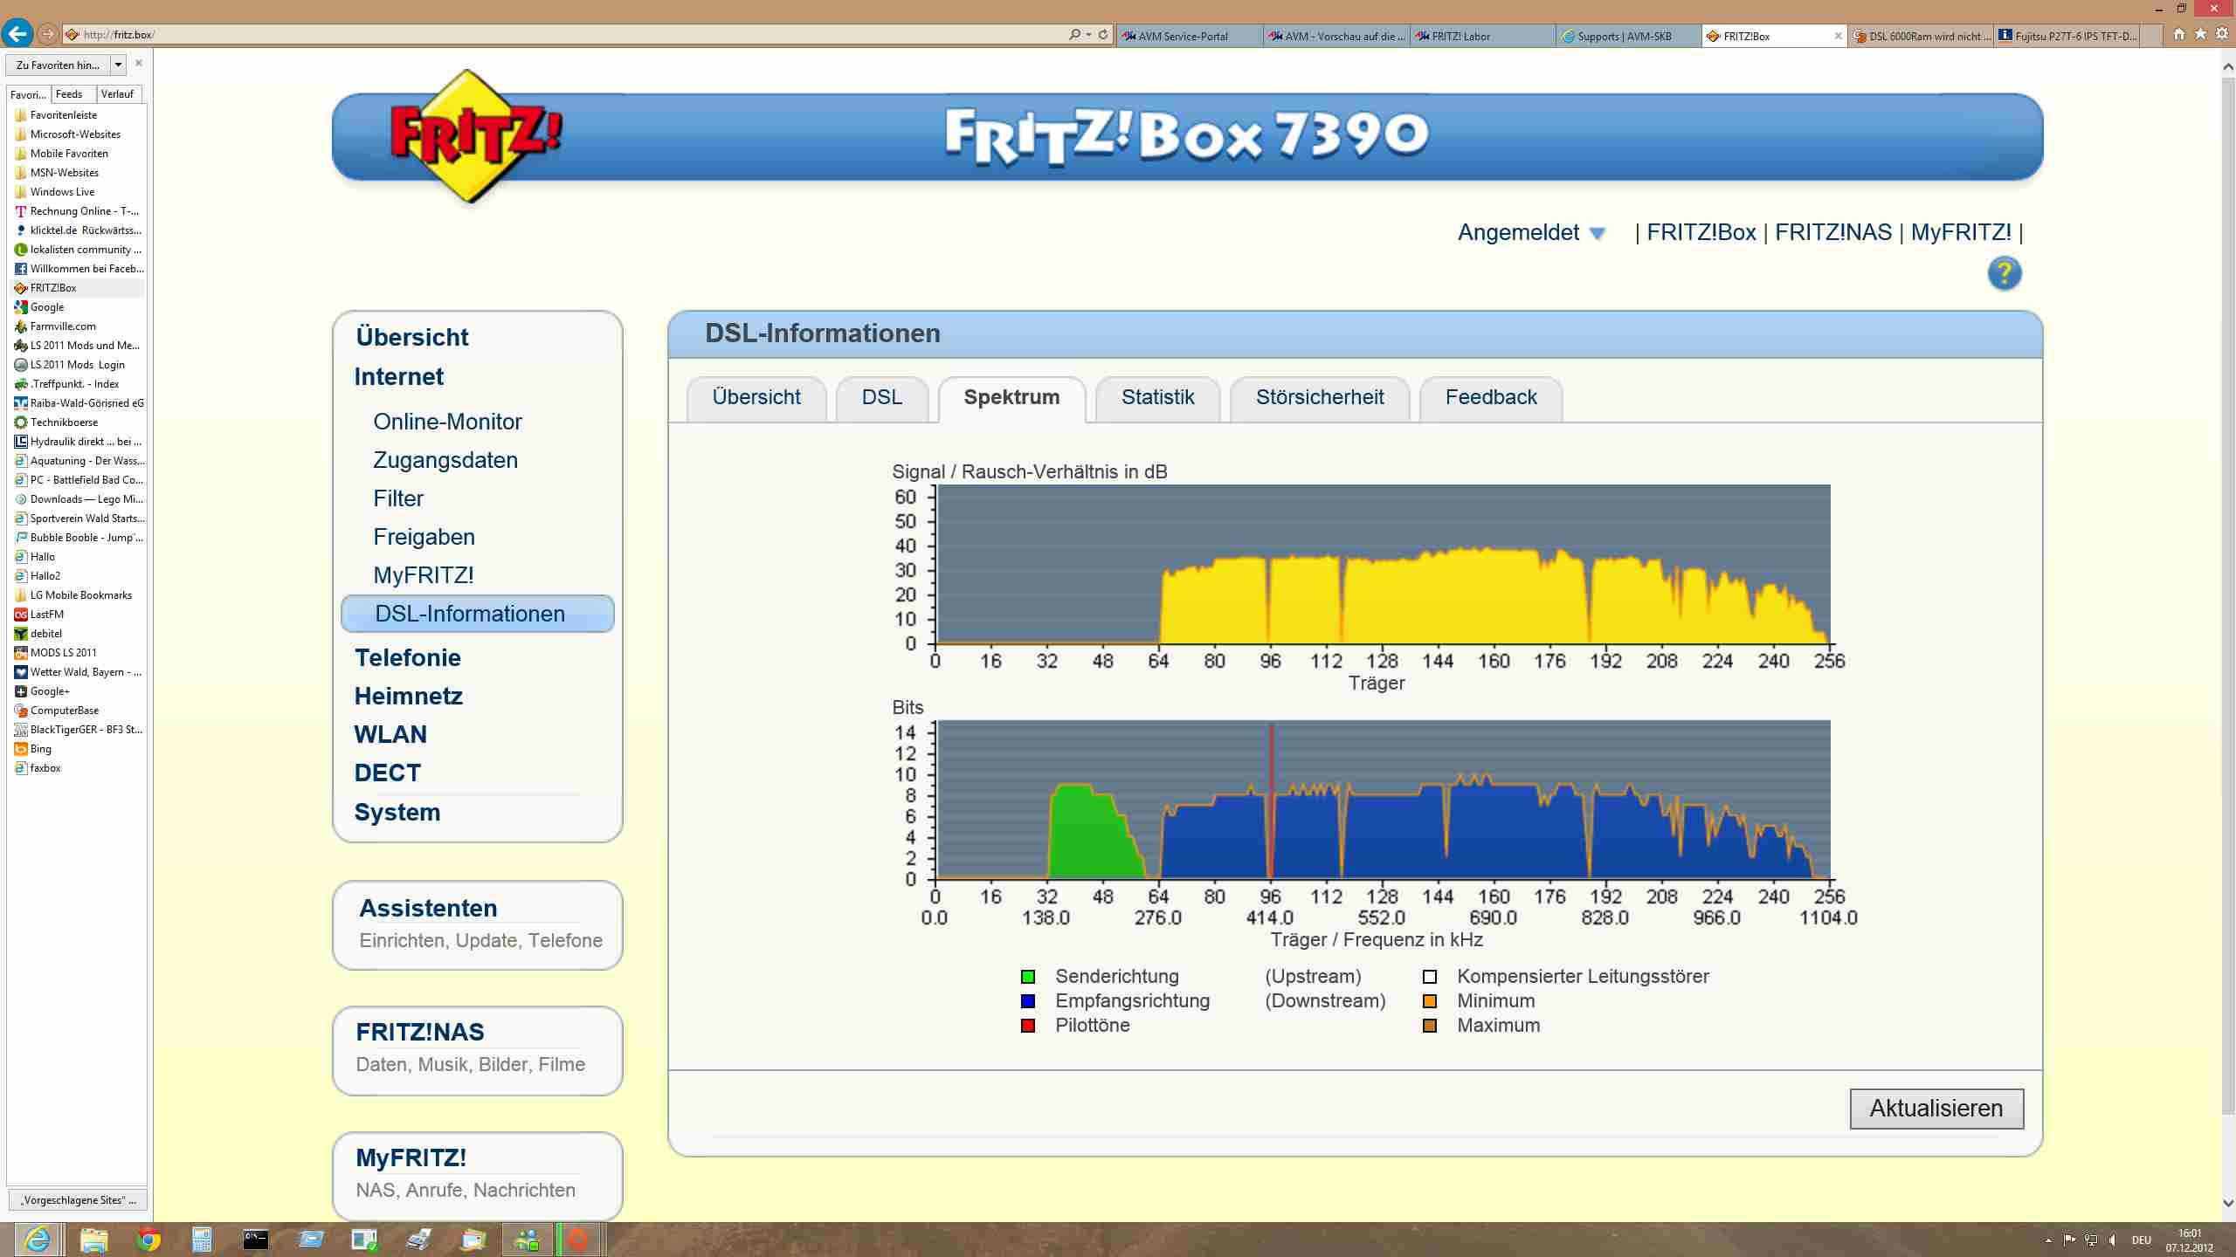Switch to the Störsicherheit tab

tap(1319, 397)
